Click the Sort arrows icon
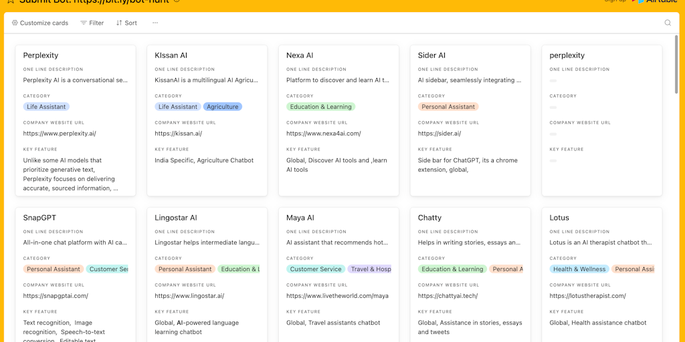Image resolution: width=685 pixels, height=342 pixels. pos(119,23)
